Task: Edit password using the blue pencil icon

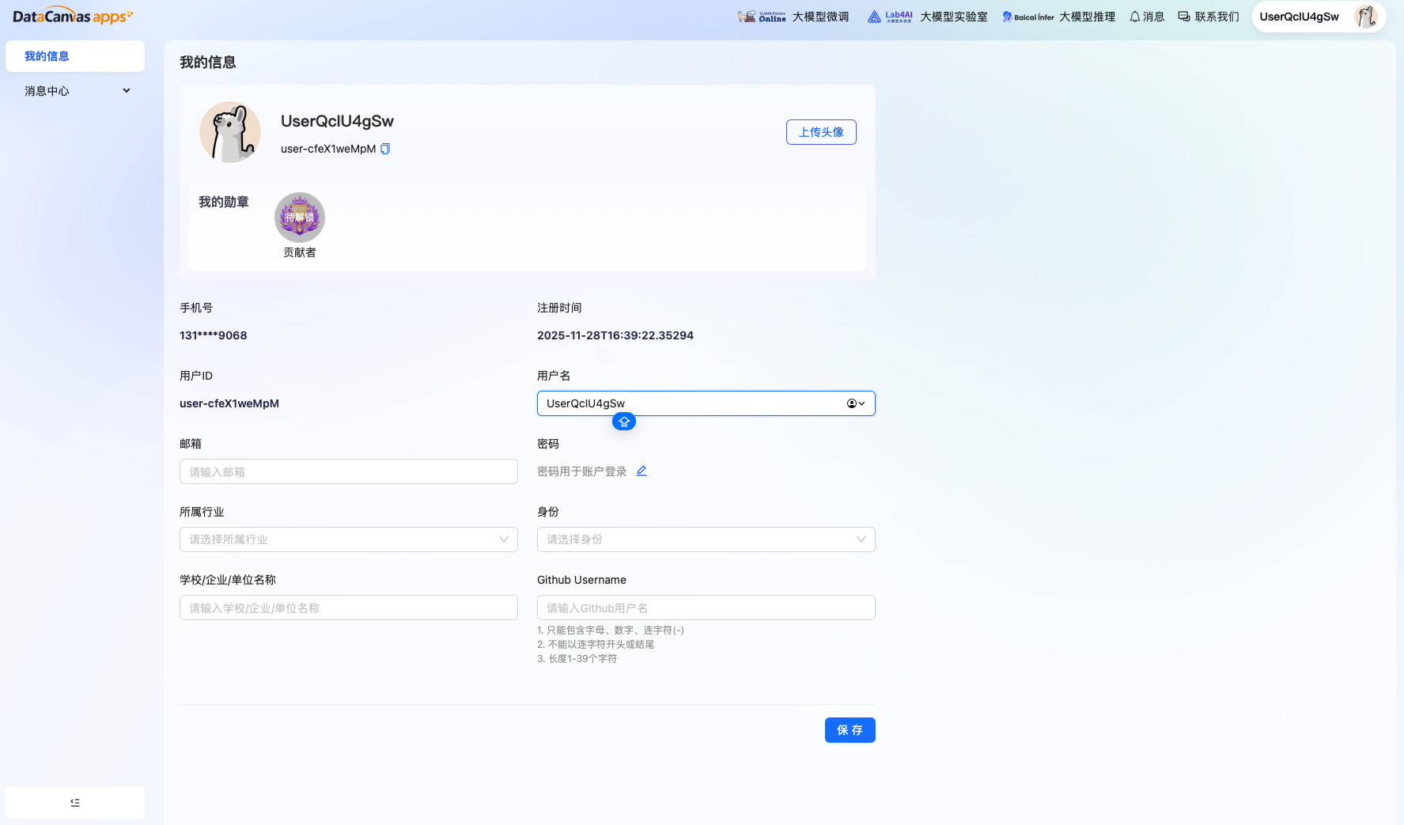Action: click(641, 471)
